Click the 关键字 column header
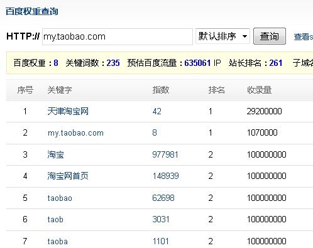 pos(60,90)
